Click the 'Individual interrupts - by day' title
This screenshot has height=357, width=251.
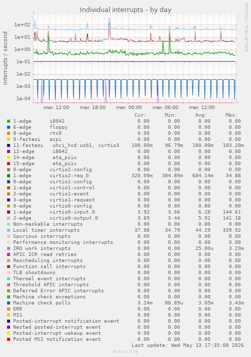click(125, 10)
